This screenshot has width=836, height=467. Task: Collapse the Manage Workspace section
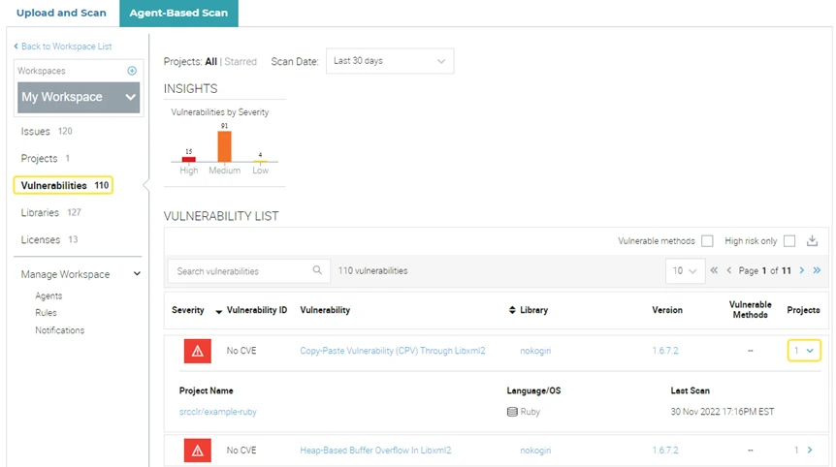coord(137,273)
